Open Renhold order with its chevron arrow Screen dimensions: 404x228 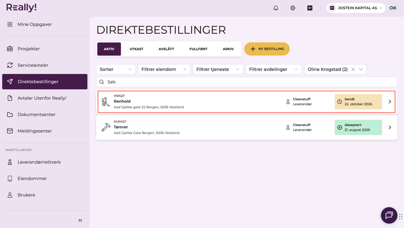(390, 102)
